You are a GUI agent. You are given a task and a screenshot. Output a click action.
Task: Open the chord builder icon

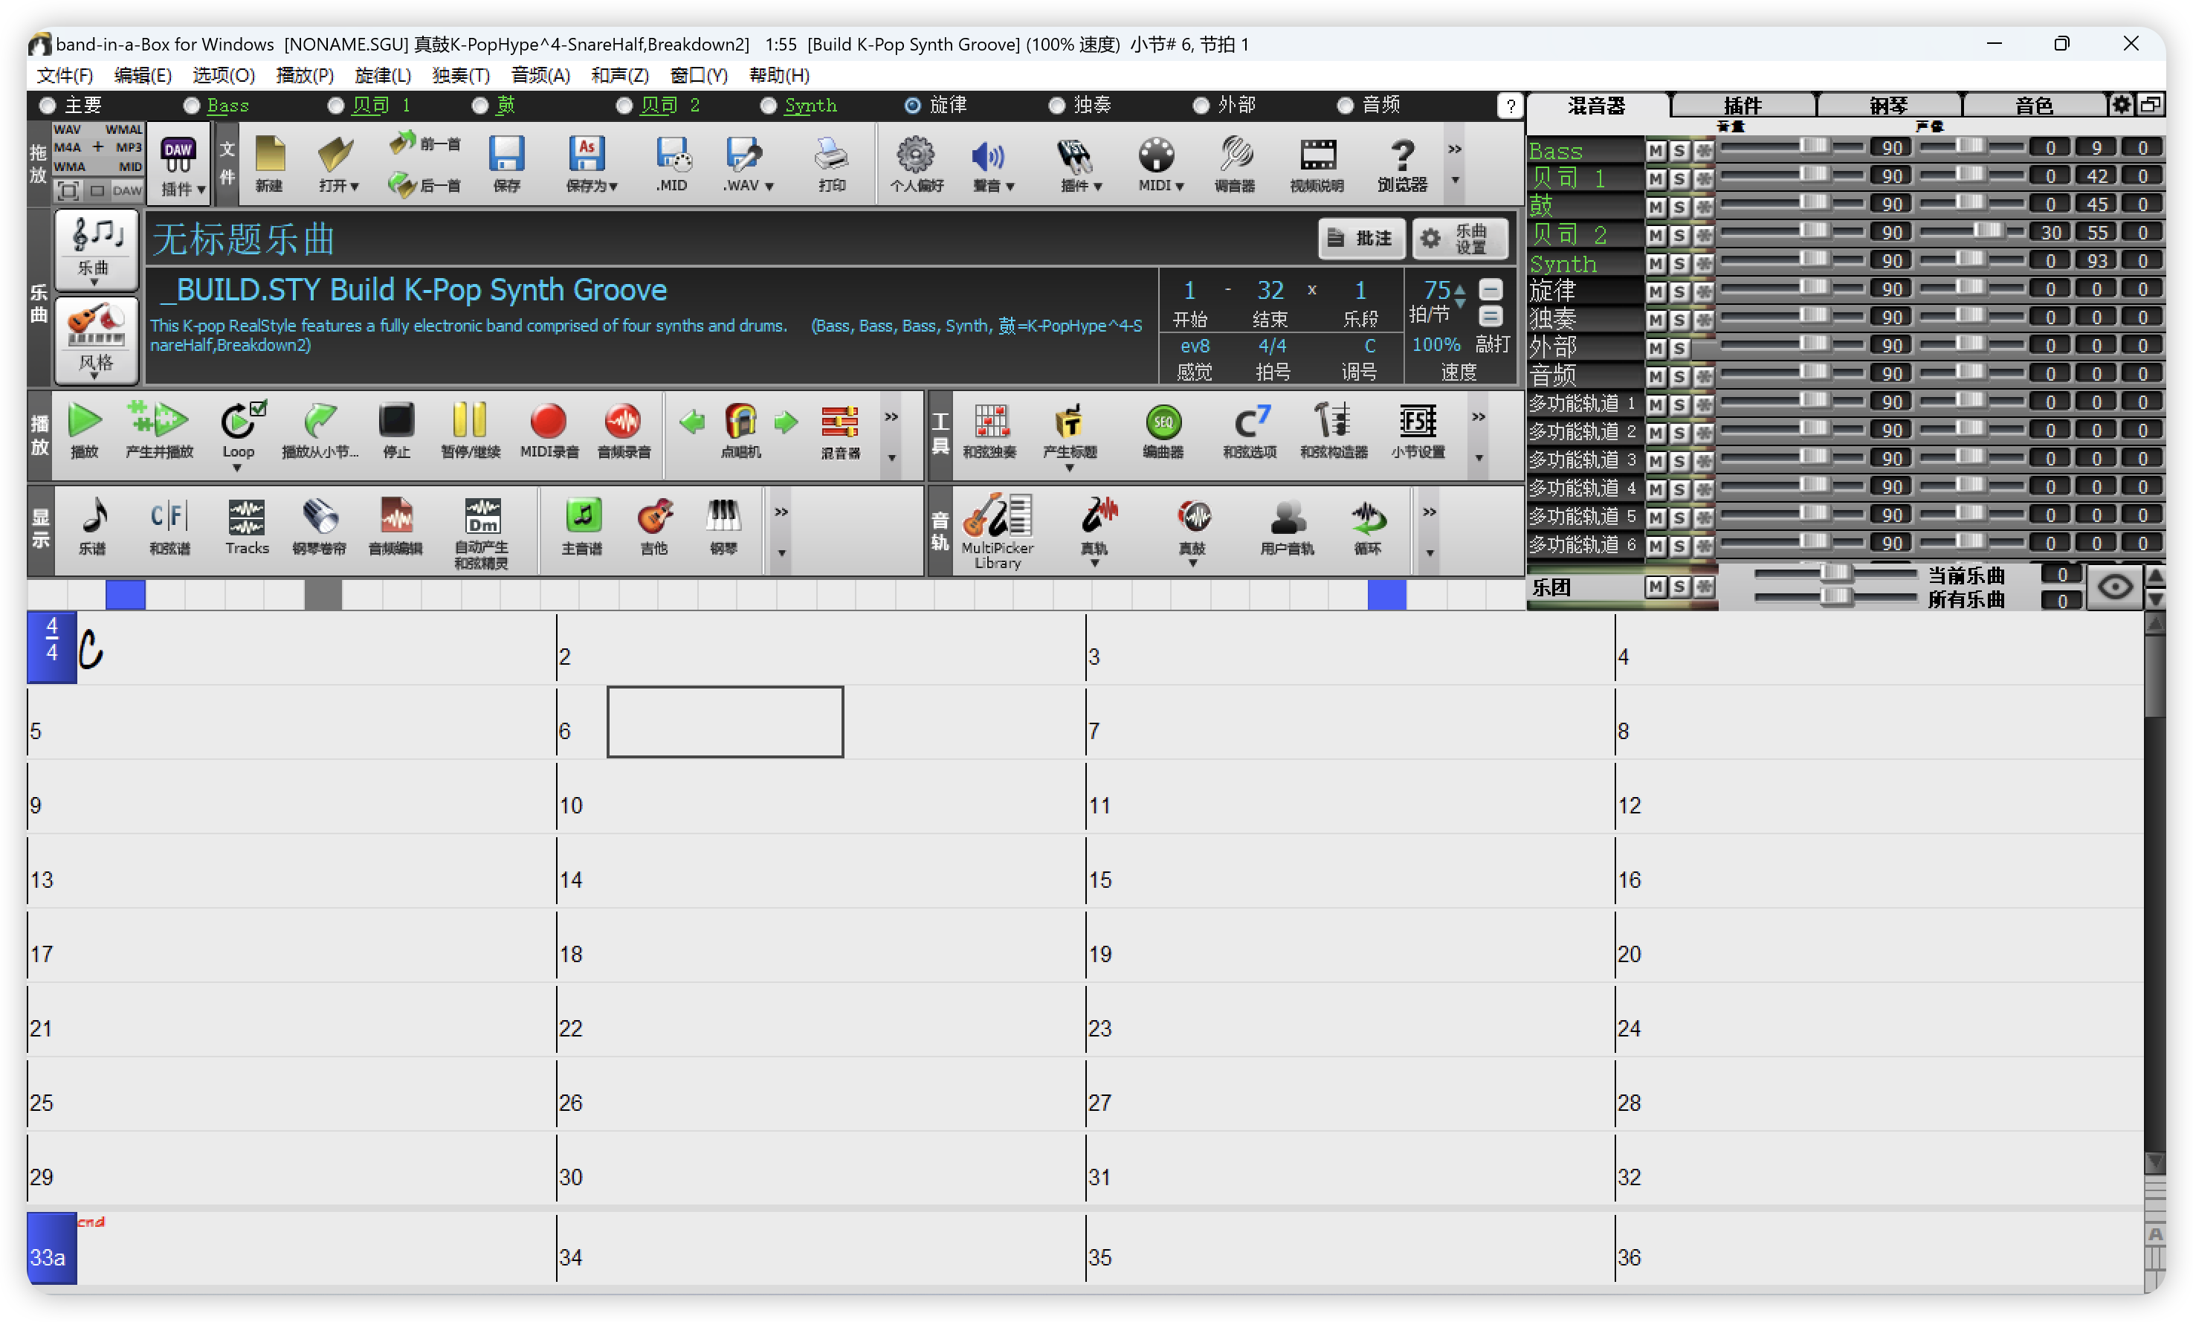(x=1333, y=430)
